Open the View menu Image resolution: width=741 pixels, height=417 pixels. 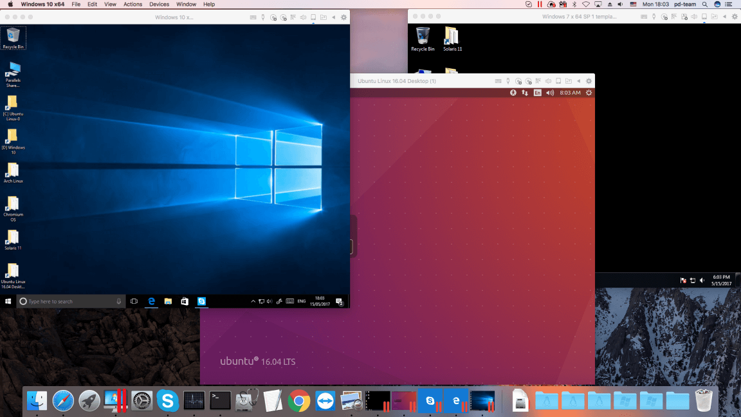110,5
